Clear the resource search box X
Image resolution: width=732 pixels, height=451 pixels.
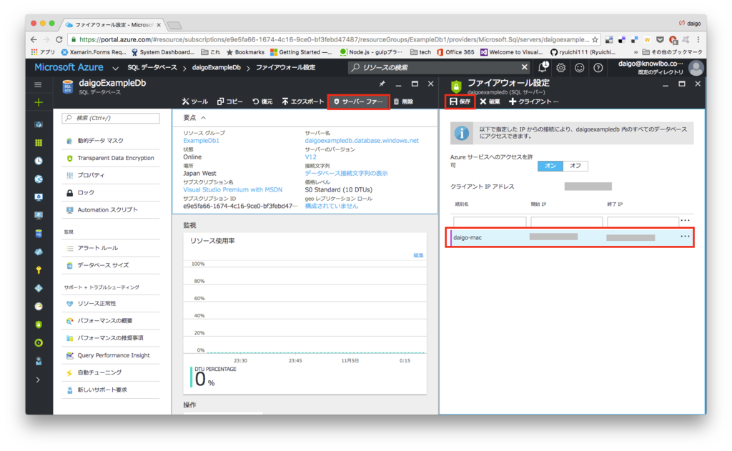click(524, 67)
